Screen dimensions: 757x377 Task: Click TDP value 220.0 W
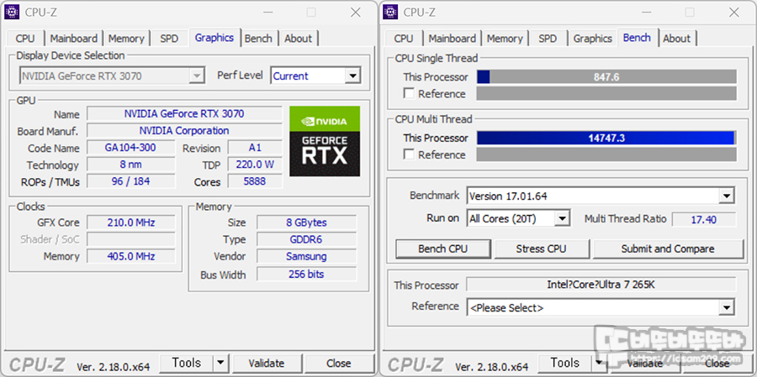255,165
